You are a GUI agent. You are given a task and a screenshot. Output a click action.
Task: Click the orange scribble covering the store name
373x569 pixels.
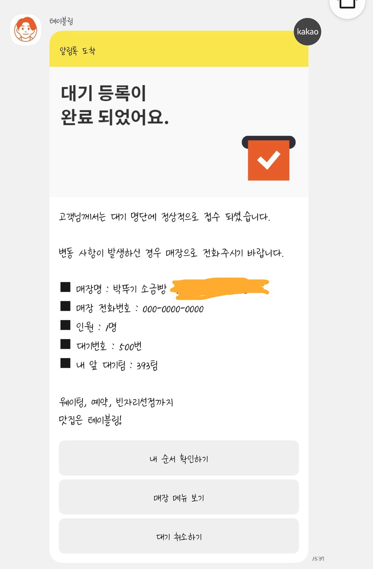pyautogui.click(x=220, y=288)
